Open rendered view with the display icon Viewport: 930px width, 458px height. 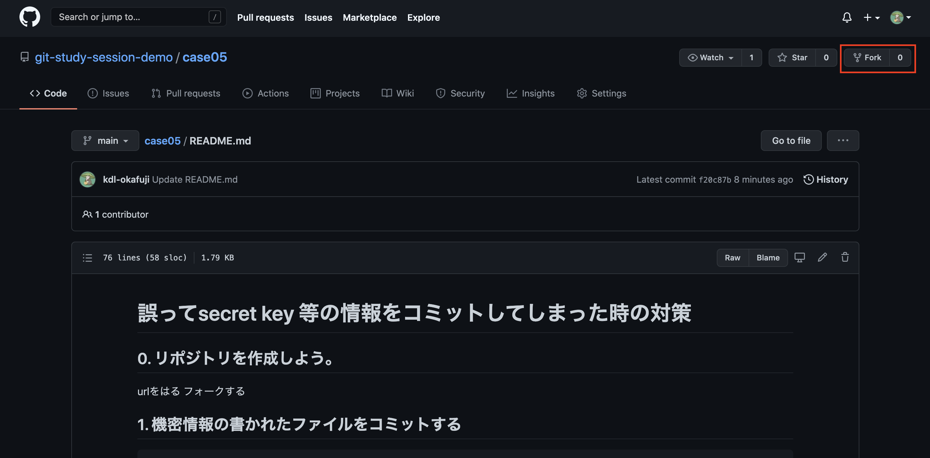(x=800, y=257)
